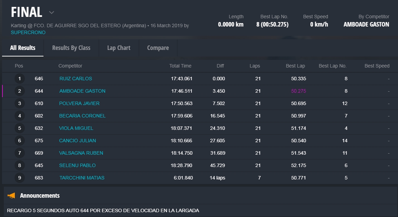The image size is (398, 217).
Task: Click the Laps column header
Action: point(255,66)
